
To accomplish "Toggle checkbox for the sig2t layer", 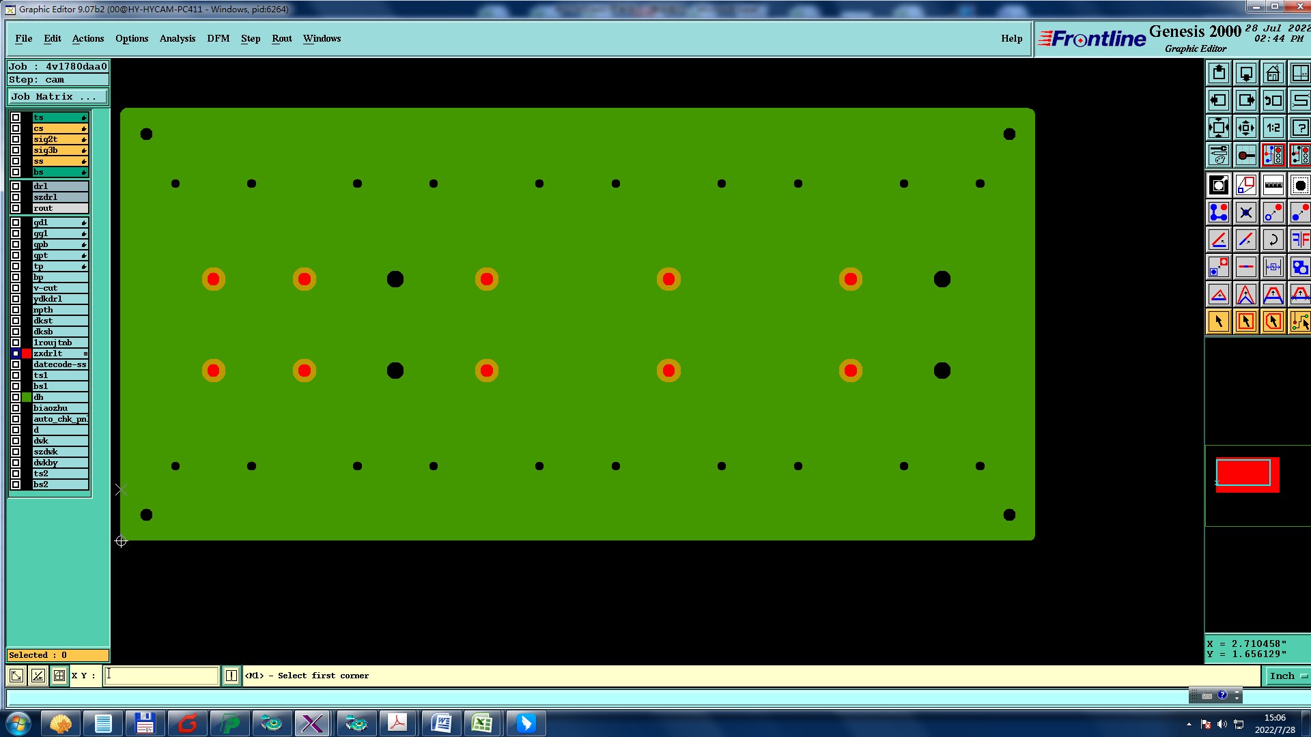I will coord(16,139).
